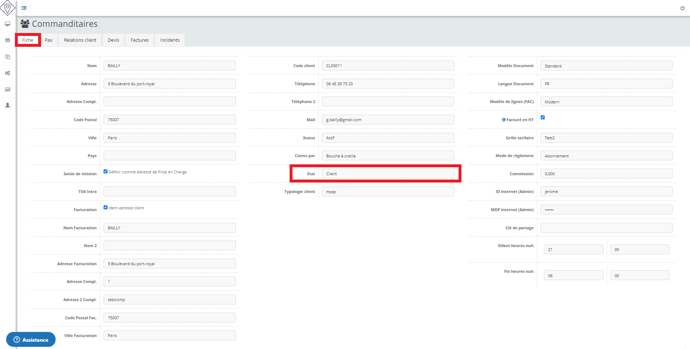Screen dimensions: 690x349
Task: Open the table grid sidebar icon
Action: pyautogui.click(x=7, y=40)
